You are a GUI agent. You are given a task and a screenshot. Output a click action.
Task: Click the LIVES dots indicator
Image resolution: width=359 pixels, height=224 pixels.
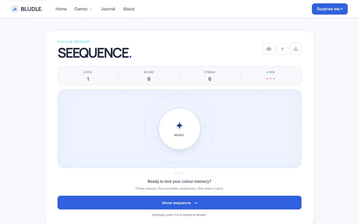[271, 79]
